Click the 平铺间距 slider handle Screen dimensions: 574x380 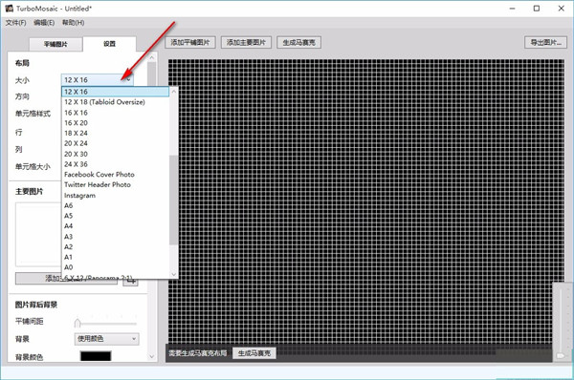(77, 323)
